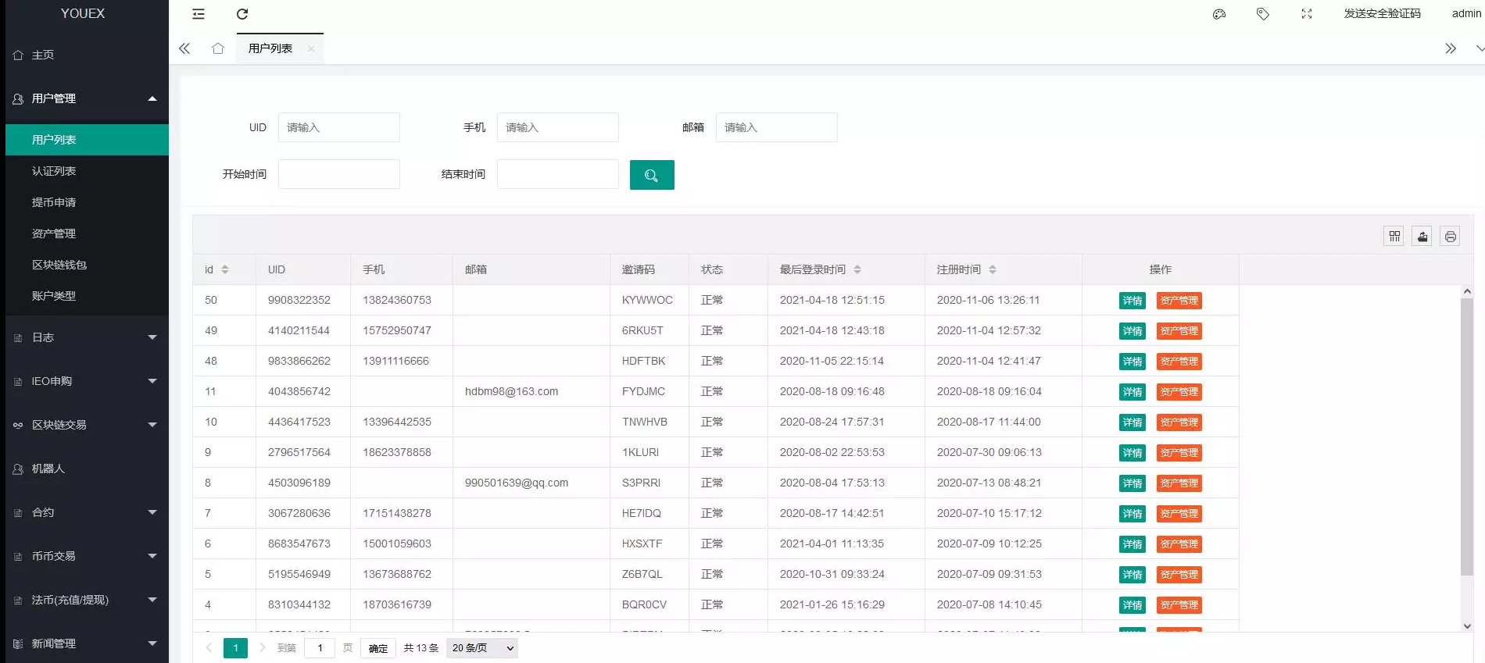Focus the 手机 input field

pyautogui.click(x=558, y=127)
